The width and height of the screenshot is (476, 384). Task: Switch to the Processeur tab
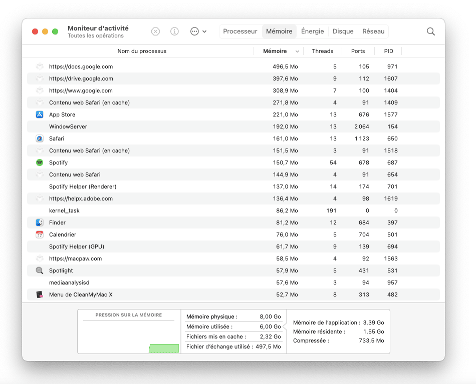pyautogui.click(x=240, y=31)
